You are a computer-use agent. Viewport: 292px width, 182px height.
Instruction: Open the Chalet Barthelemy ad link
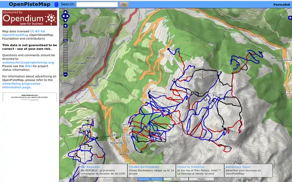click(144, 167)
